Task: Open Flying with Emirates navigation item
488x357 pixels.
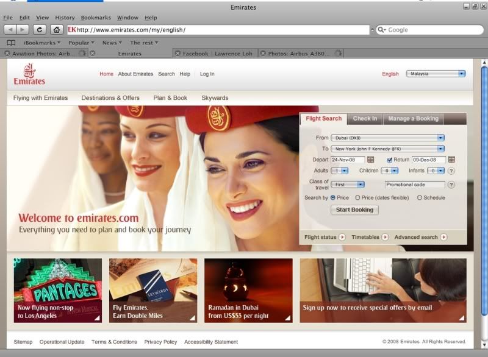Action: (x=40, y=98)
